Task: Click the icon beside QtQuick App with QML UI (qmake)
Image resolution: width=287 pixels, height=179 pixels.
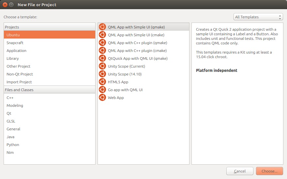Action: point(102,58)
